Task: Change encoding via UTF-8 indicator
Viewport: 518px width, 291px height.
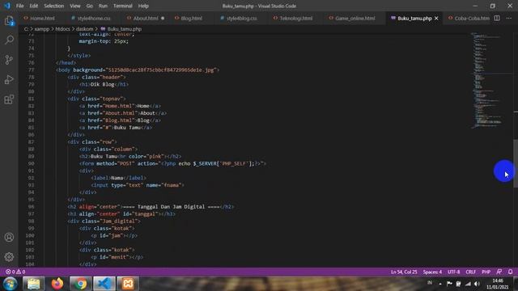Action: [453, 272]
